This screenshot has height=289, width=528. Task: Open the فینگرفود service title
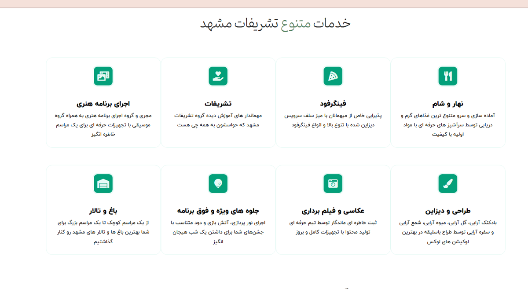click(333, 104)
